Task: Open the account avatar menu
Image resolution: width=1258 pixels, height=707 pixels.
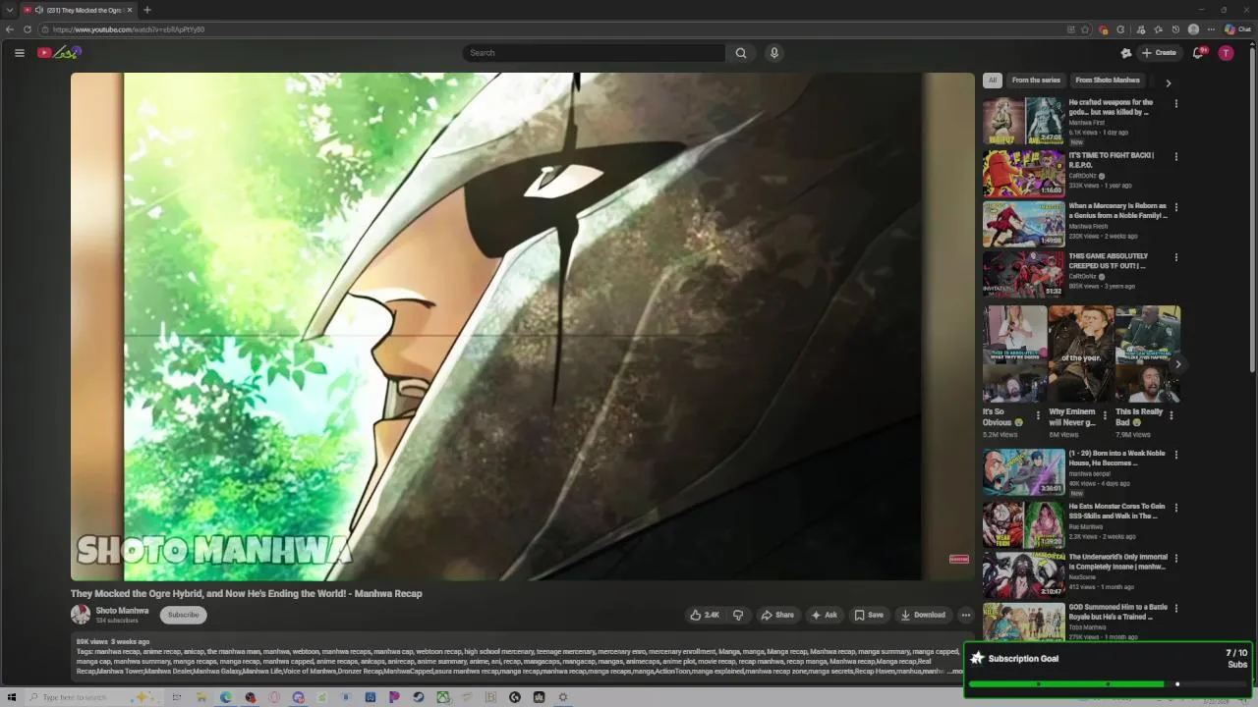Action: [x=1226, y=53]
